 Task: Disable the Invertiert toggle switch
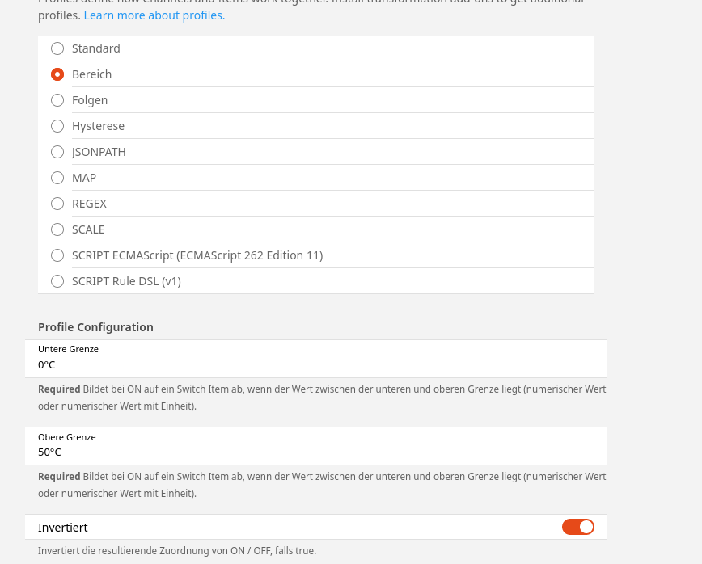pos(577,527)
